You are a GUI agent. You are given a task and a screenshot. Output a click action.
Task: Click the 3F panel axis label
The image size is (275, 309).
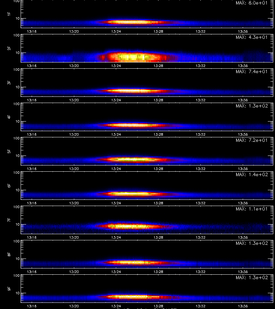(x=9, y=82)
